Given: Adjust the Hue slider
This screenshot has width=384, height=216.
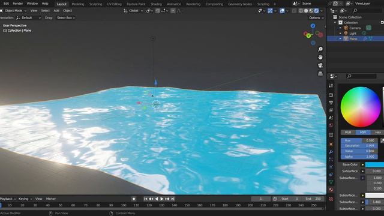Looking at the screenshot, I should point(359,140).
